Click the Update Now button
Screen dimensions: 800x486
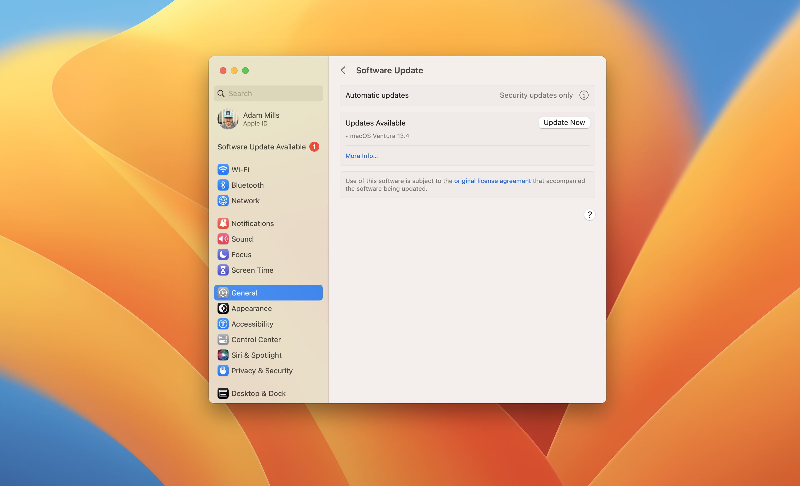(x=564, y=122)
